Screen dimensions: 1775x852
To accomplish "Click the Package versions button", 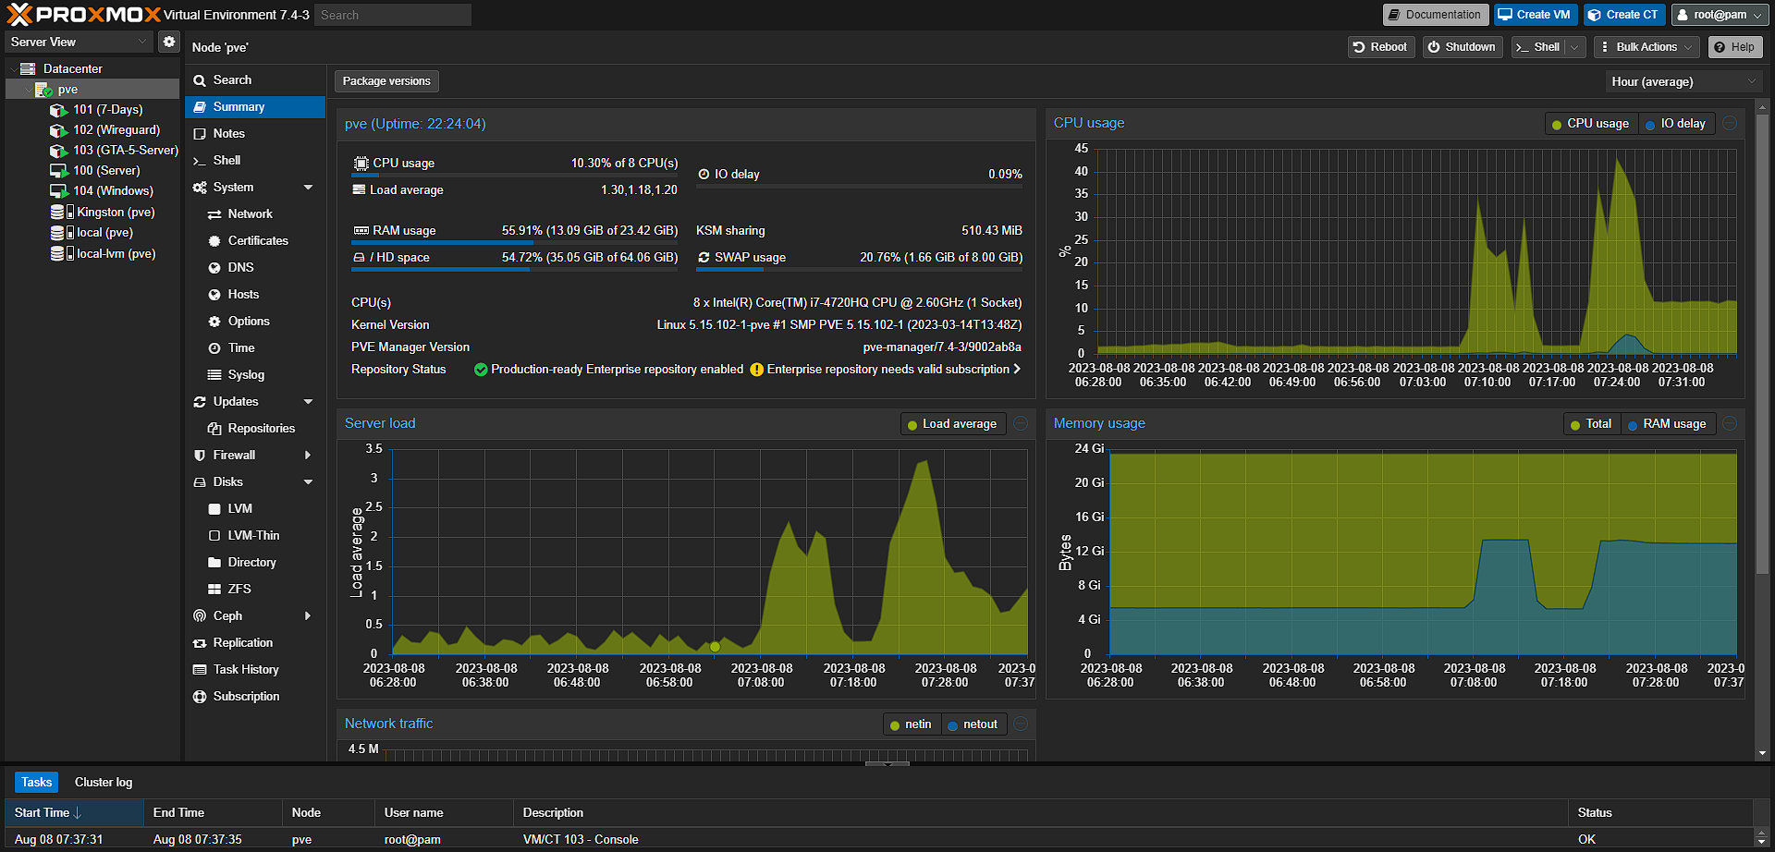I will 386,81.
